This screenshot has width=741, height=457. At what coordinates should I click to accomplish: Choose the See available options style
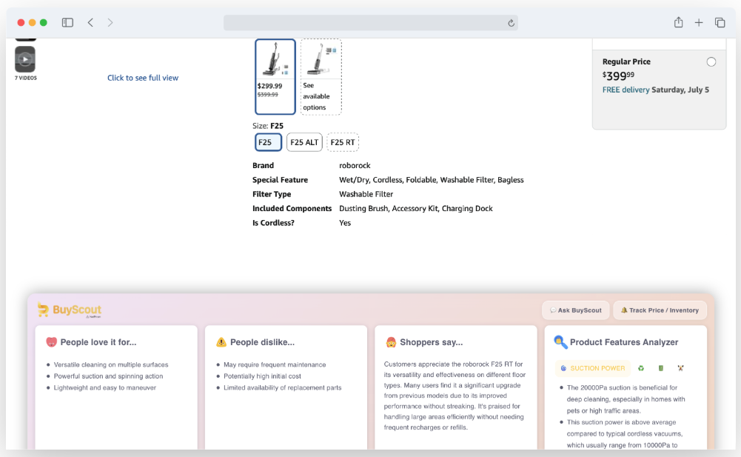(321, 76)
